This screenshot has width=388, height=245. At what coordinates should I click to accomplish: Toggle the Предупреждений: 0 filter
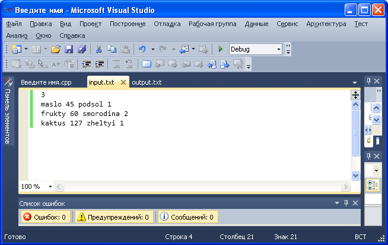coord(114,217)
